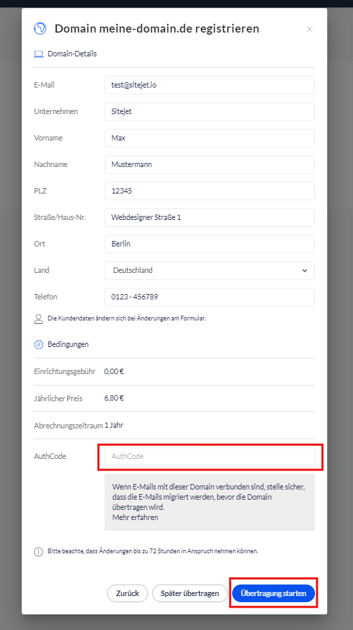Click the laptop icon next to Domain-Details

(x=38, y=54)
